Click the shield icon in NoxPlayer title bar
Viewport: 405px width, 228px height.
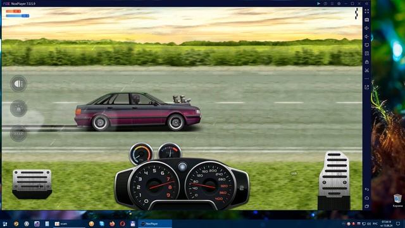pos(325,4)
